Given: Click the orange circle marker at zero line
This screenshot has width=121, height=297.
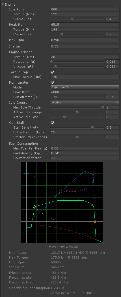Looking at the screenshot, I should pos(95,221).
